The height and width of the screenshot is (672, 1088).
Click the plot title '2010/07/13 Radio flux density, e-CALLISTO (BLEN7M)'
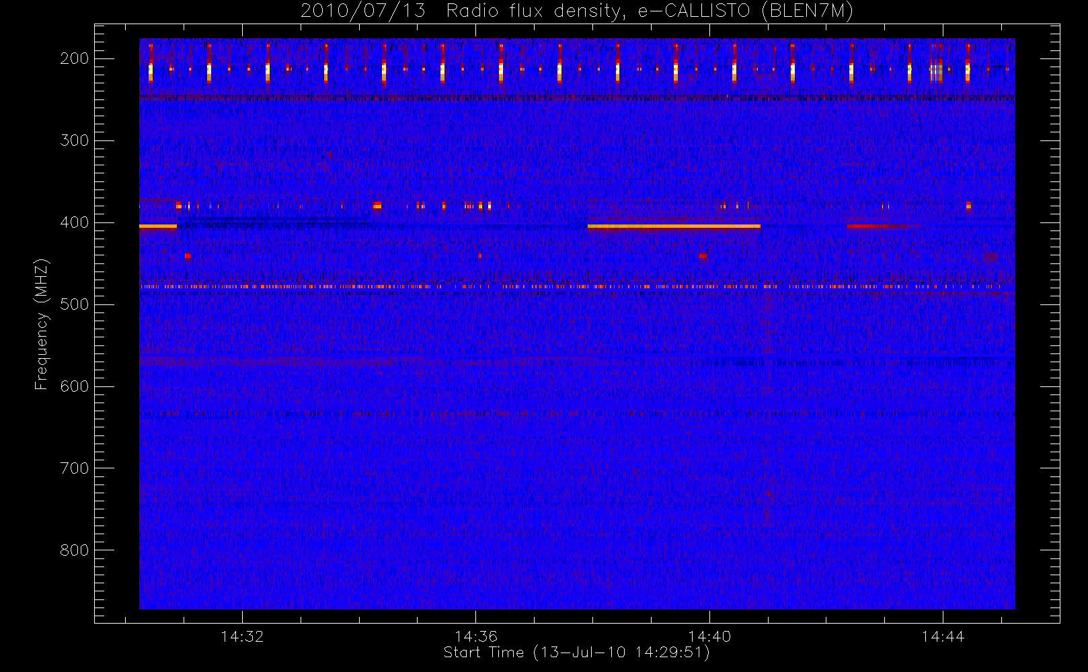577,11
